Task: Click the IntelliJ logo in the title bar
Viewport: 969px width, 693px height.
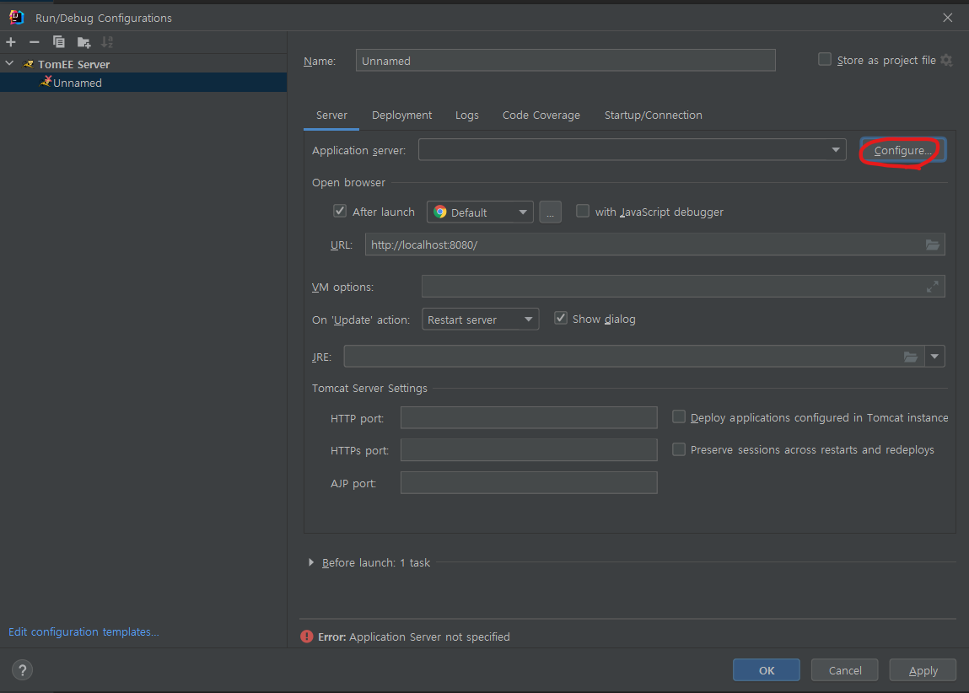Action: (17, 18)
